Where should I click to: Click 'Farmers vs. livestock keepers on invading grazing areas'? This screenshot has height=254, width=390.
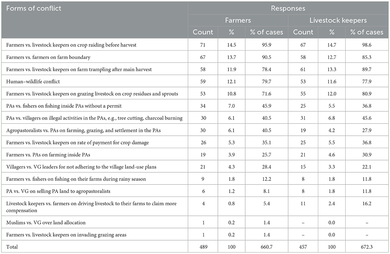66,235
